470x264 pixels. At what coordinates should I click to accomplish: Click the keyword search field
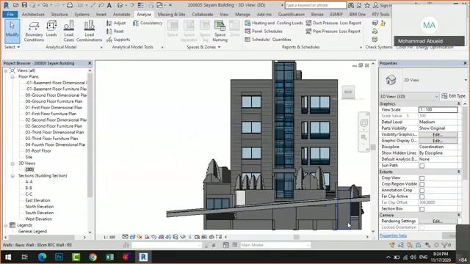point(315,5)
